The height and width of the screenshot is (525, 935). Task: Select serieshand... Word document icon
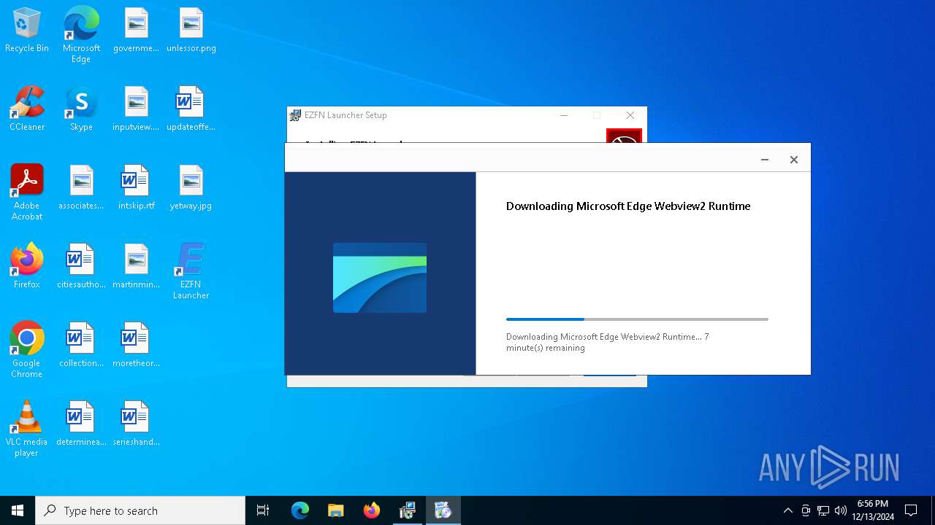pyautogui.click(x=136, y=424)
